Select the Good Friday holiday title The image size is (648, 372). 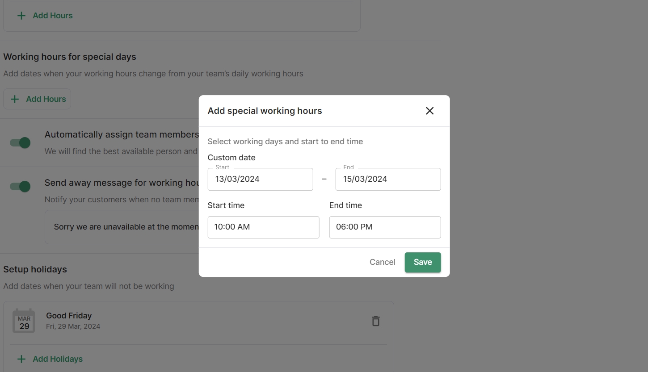(69, 316)
